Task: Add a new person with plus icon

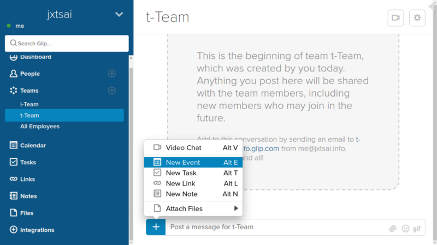Action: (x=112, y=74)
